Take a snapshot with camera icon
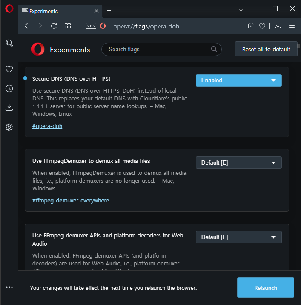Image resolution: width=301 pixels, height=305 pixels. (251, 26)
